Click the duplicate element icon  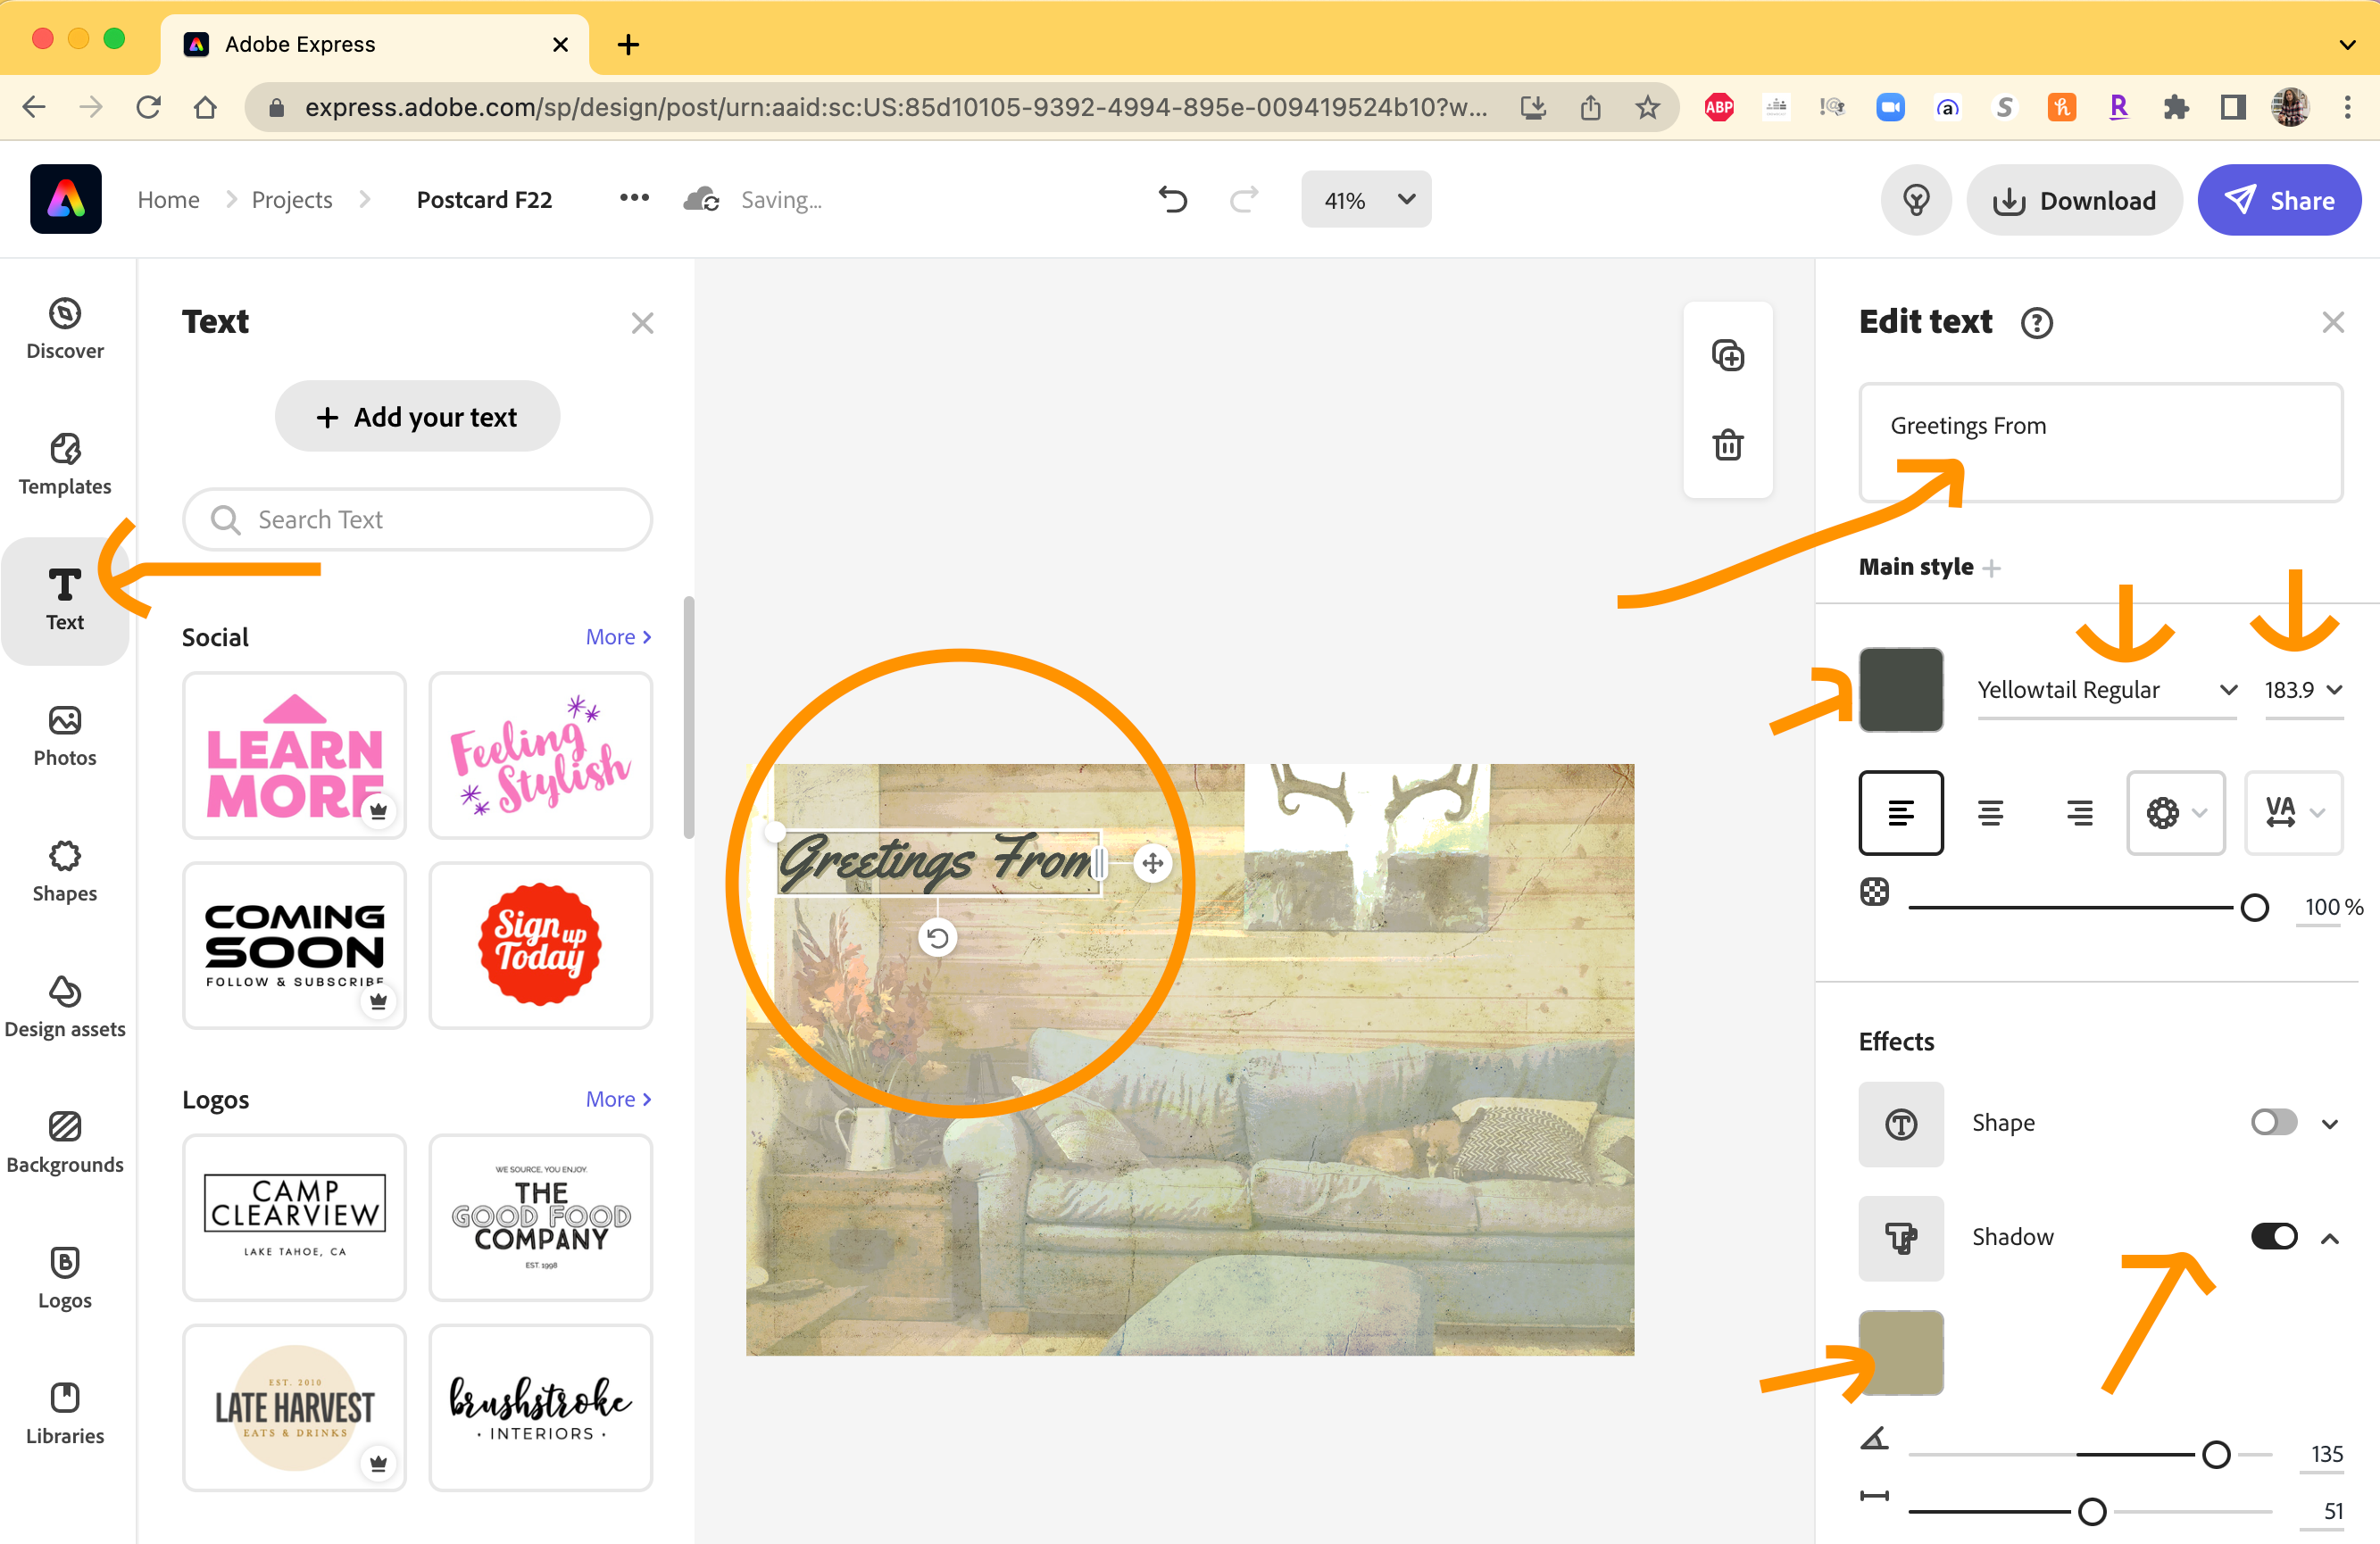coord(1727,356)
